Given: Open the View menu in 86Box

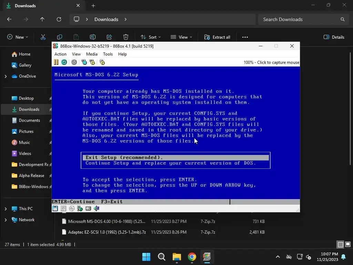Looking at the screenshot, I should pyautogui.click(x=76, y=54).
